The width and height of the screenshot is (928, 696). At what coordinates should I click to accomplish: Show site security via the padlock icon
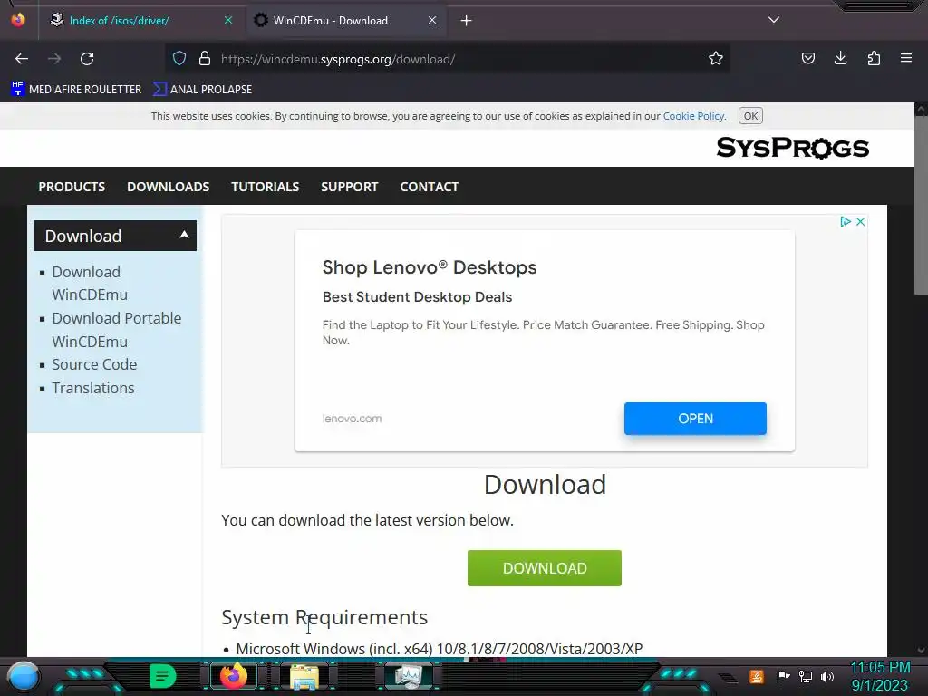(x=205, y=59)
